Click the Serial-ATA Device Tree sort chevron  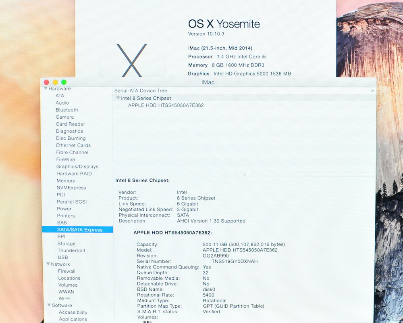[372, 91]
